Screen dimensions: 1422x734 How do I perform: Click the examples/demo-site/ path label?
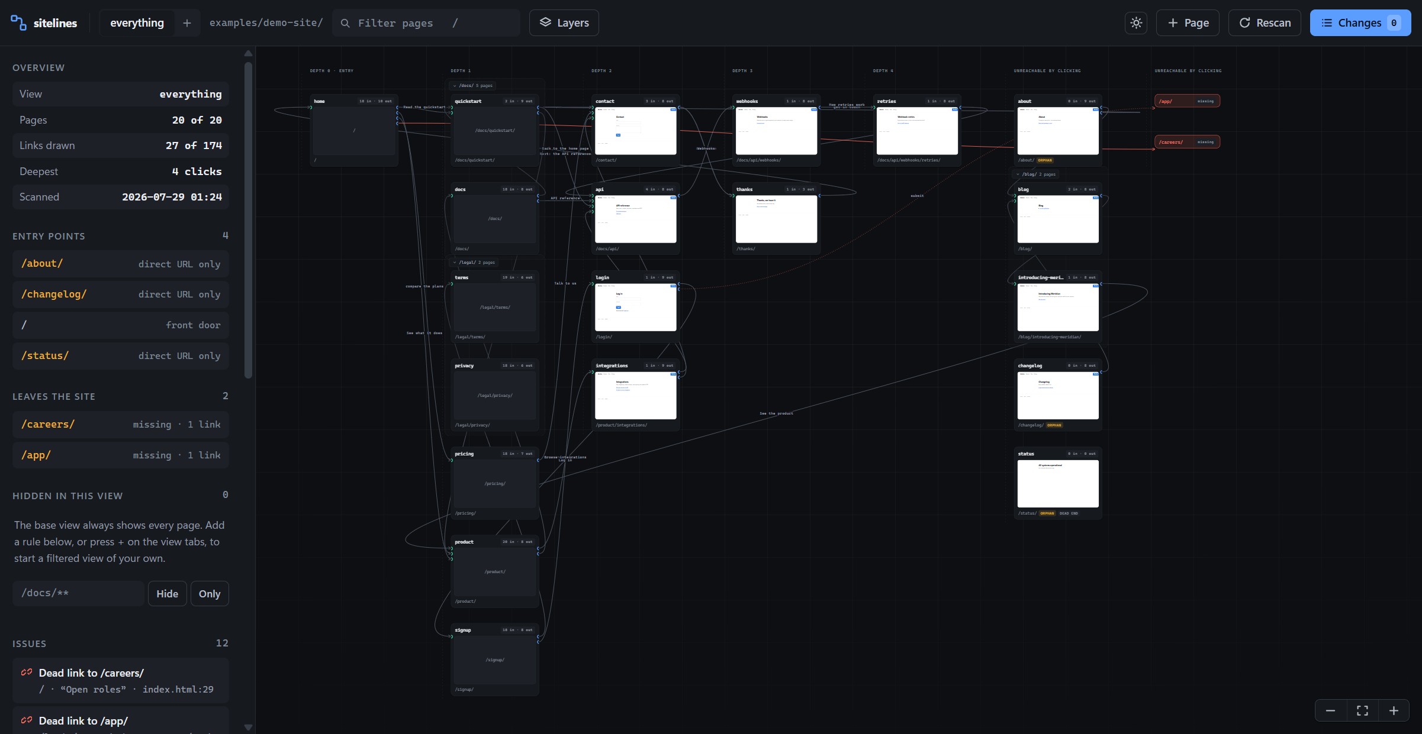[x=266, y=23]
